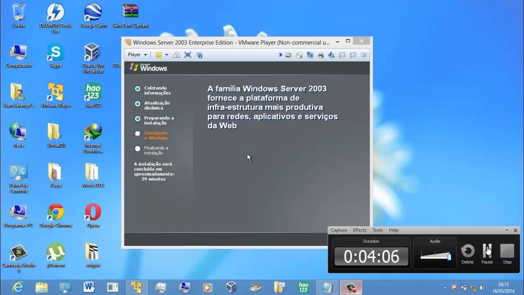Open the Tools menu in Camtasia Recorder
Screen dimensions: 524x295
378,230
